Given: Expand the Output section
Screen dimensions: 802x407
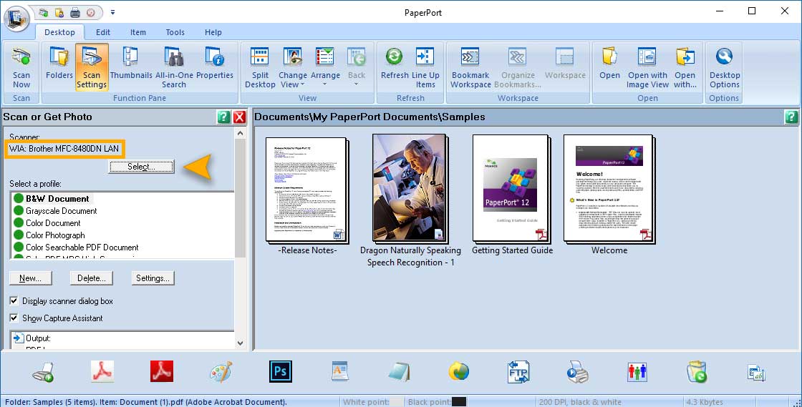Looking at the screenshot, I should (19, 338).
